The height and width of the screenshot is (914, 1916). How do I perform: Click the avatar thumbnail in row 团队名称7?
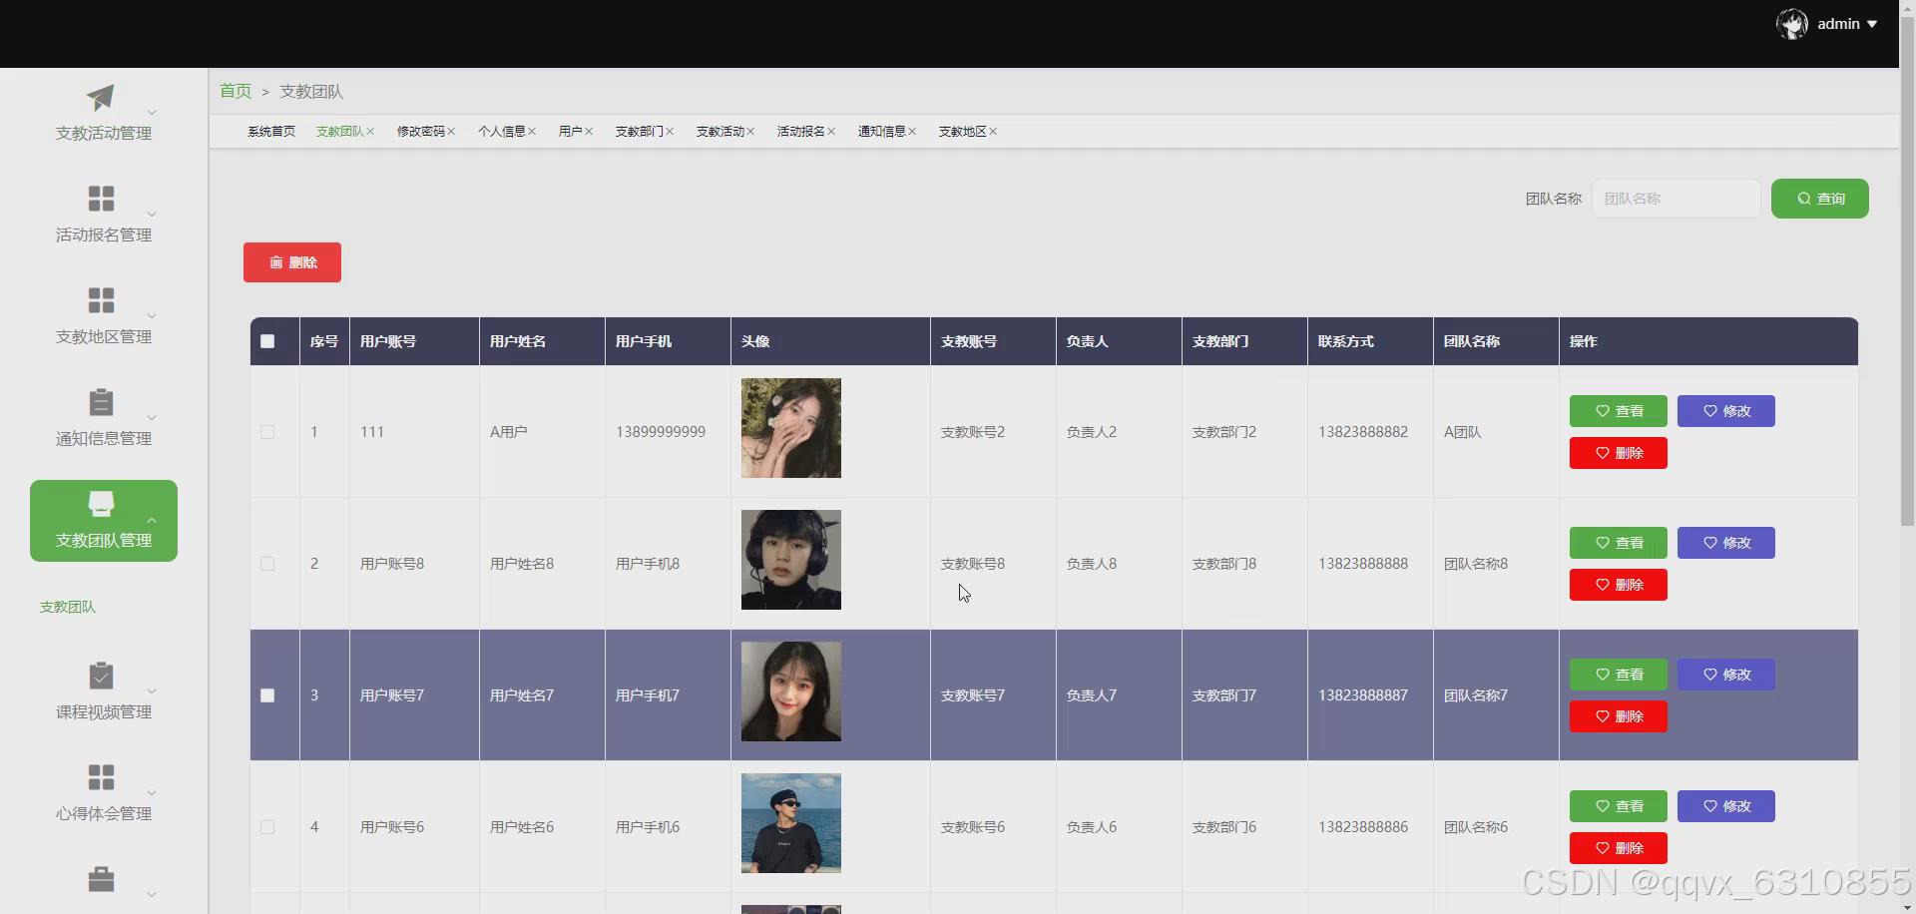[790, 691]
